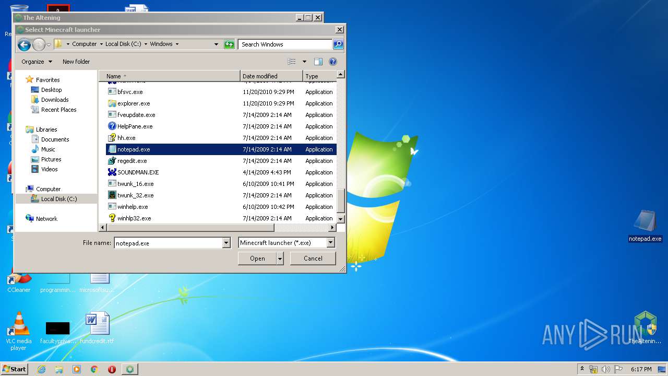Open the address bar history dropdown
The width and height of the screenshot is (668, 376).
coord(216,44)
